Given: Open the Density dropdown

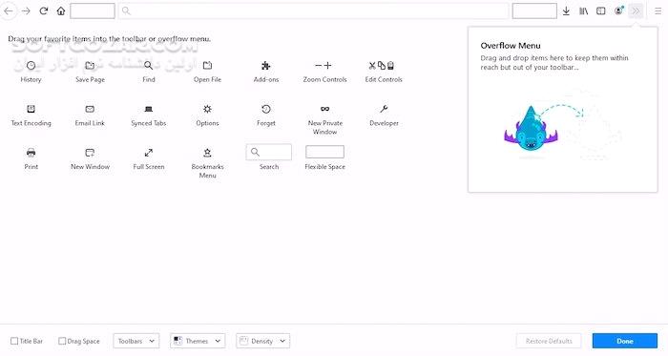Looking at the screenshot, I should click(x=262, y=341).
